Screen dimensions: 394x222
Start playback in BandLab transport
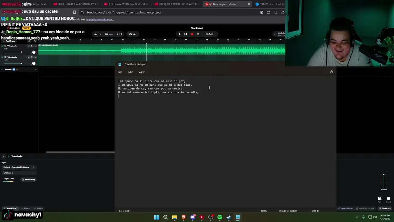tap(179, 34)
